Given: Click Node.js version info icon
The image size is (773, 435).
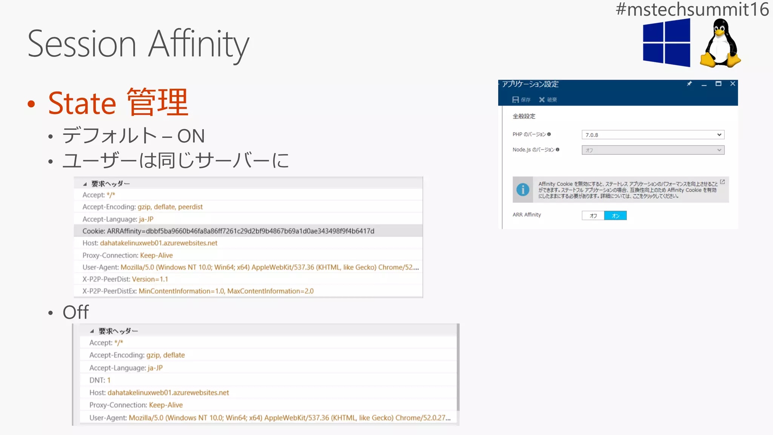Looking at the screenshot, I should tap(557, 150).
